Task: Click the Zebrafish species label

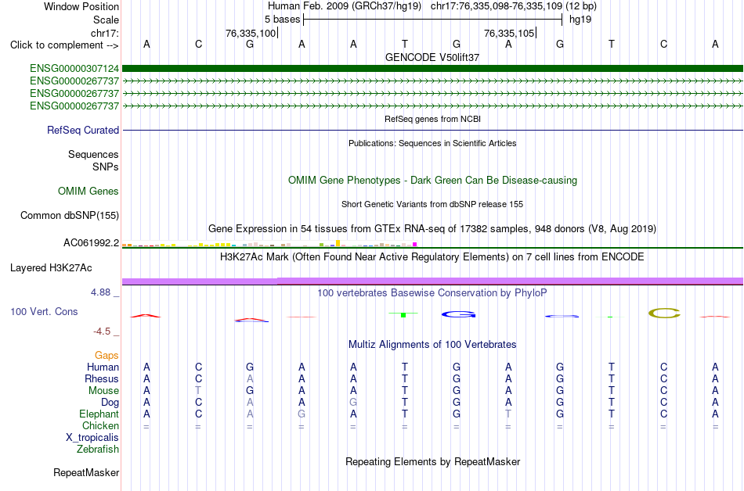Action: [98, 449]
